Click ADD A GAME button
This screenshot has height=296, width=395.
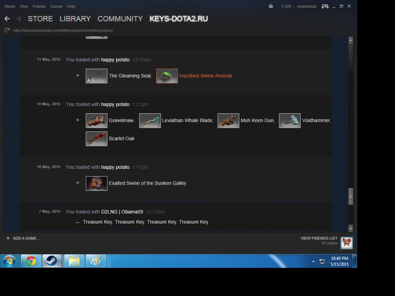23,238
